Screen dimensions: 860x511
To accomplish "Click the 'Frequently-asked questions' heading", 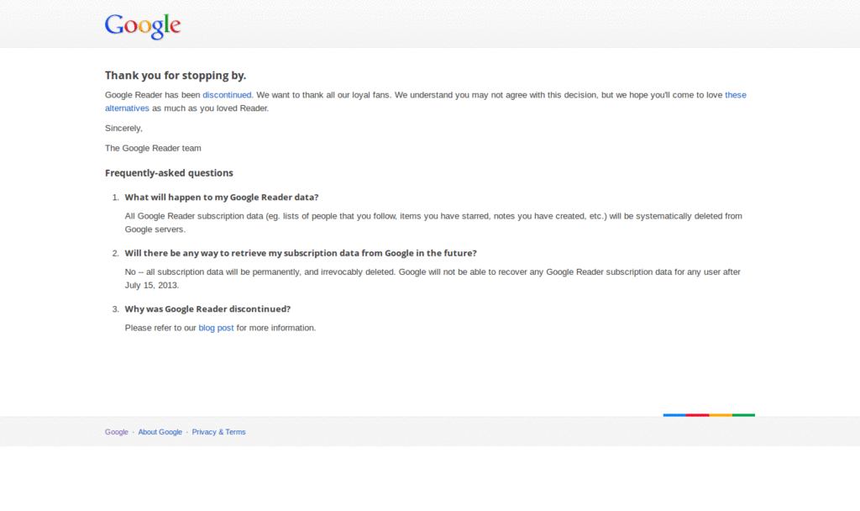I will click(x=169, y=172).
